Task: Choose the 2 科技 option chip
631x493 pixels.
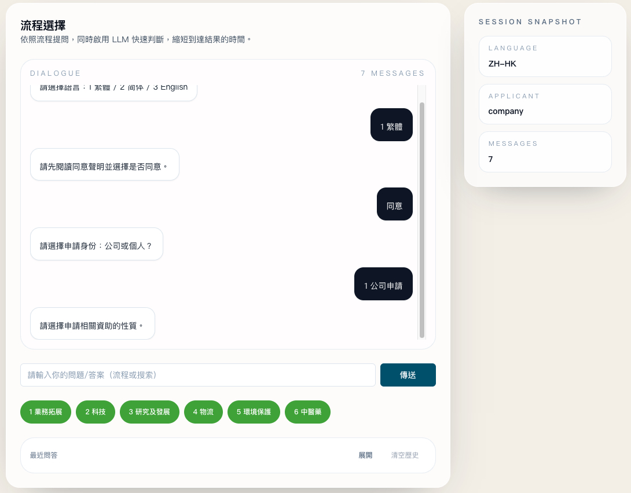Action: 96,412
